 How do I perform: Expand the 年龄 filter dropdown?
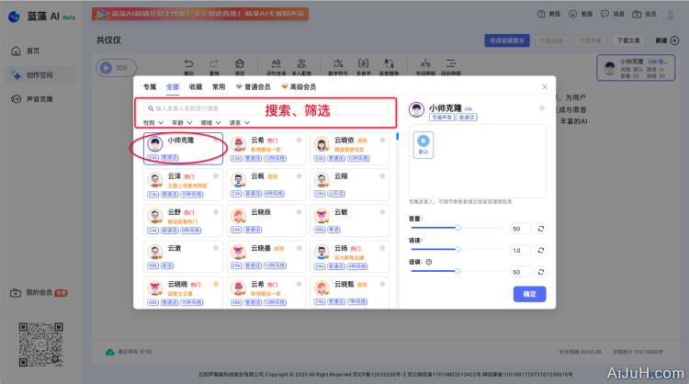(178, 122)
